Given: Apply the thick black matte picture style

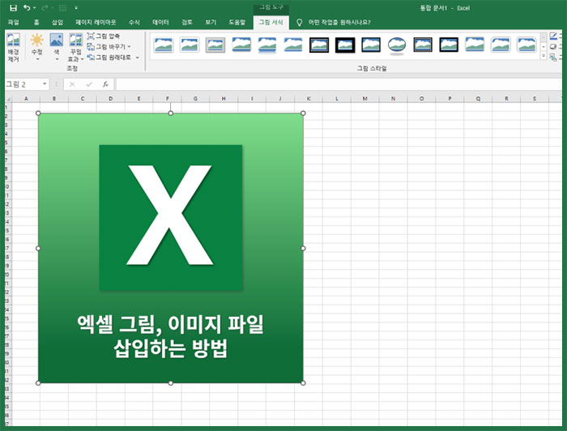Looking at the screenshot, I should click(345, 45).
